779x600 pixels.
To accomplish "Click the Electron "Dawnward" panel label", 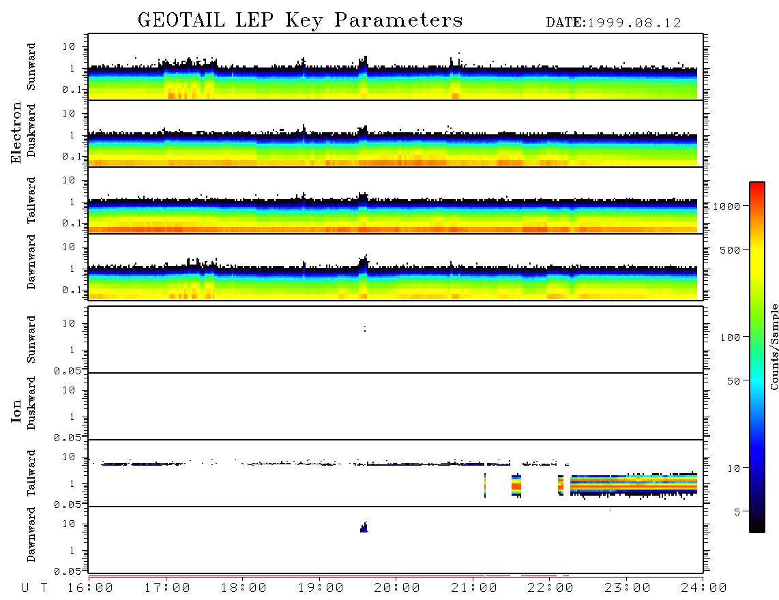I will click(x=31, y=262).
